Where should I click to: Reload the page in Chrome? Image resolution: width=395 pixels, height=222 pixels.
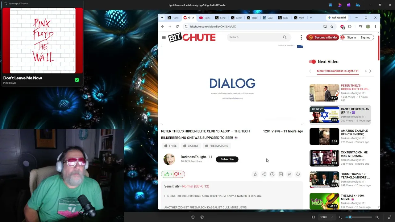tap(177, 27)
